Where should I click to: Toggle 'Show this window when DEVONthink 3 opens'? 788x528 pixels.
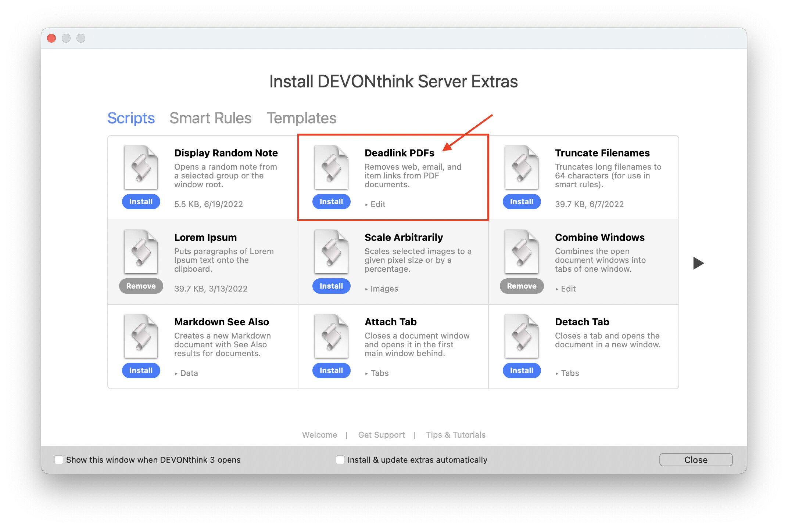click(59, 460)
